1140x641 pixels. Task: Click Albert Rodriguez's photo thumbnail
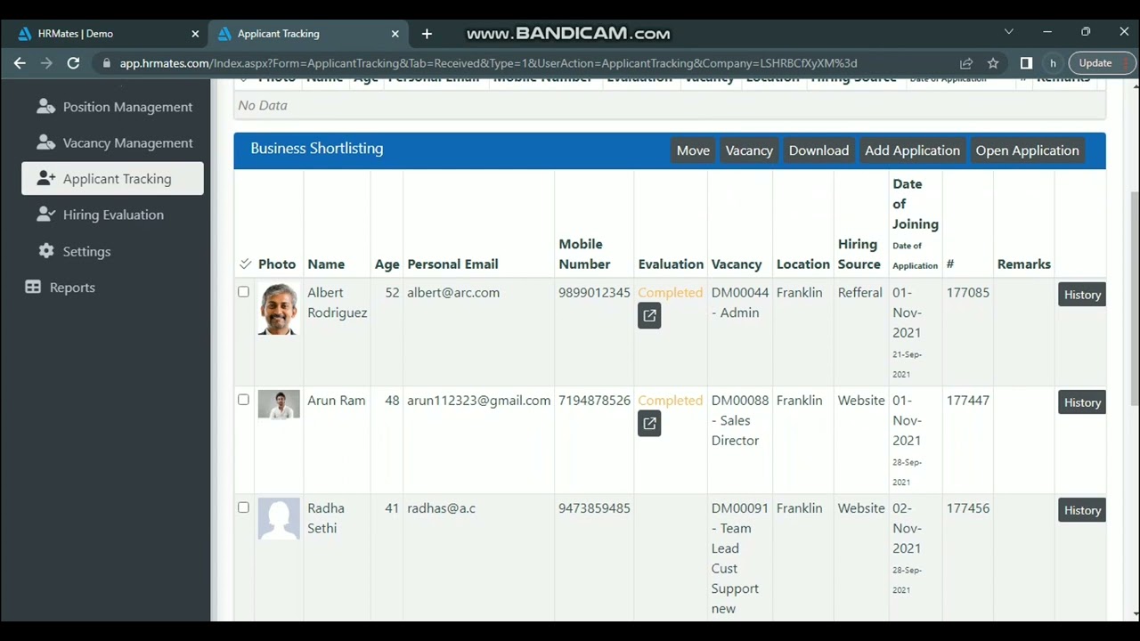[279, 309]
